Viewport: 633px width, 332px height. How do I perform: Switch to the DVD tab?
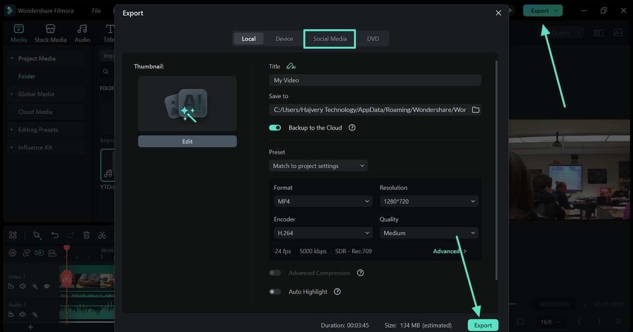coord(373,38)
